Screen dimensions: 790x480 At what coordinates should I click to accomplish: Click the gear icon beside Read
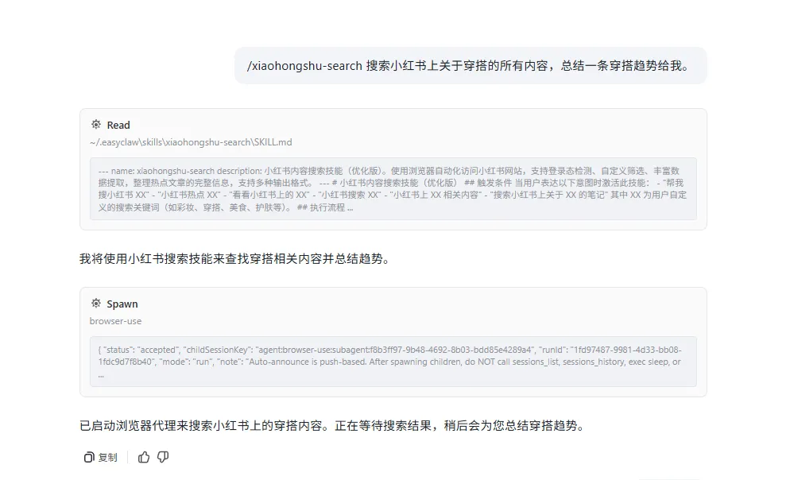(x=95, y=125)
